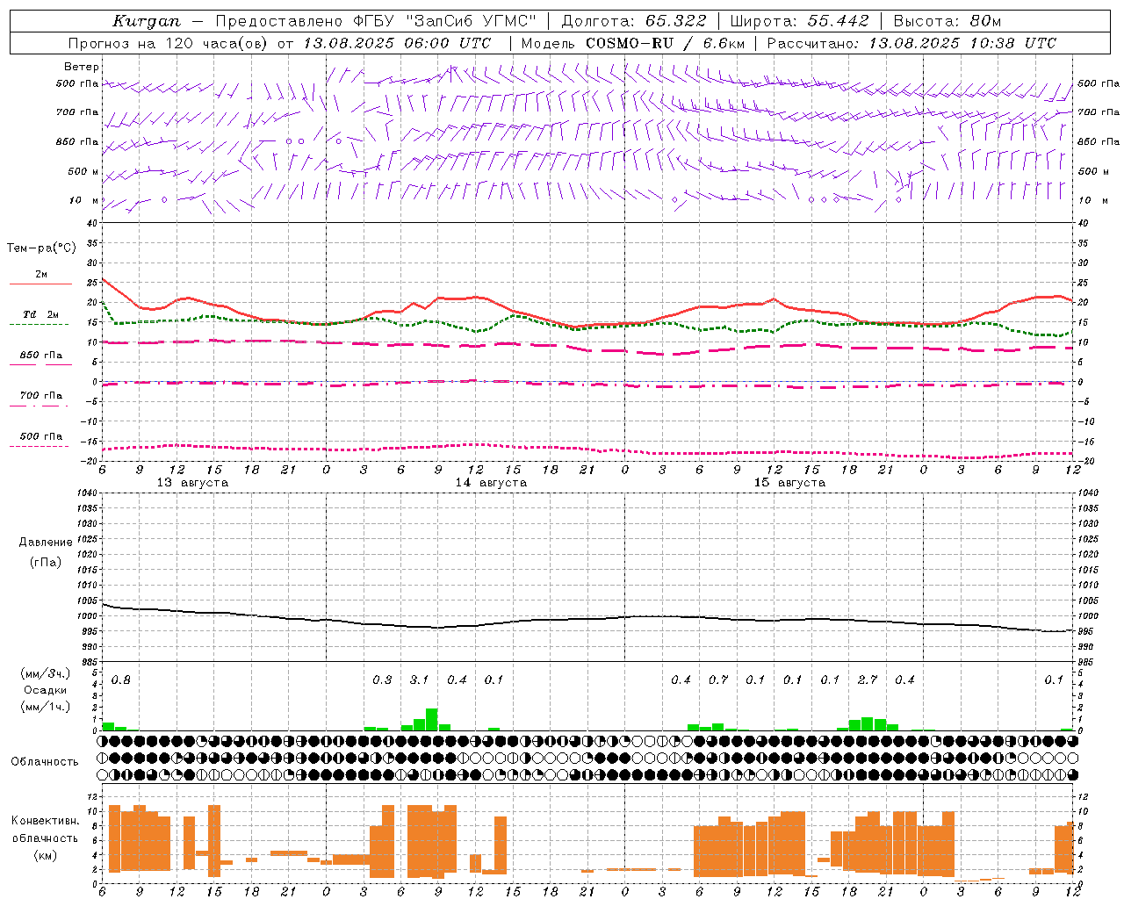The width and height of the screenshot is (1124, 899).
Task: Click the "0.3" precipitation value
Action: coord(382,680)
